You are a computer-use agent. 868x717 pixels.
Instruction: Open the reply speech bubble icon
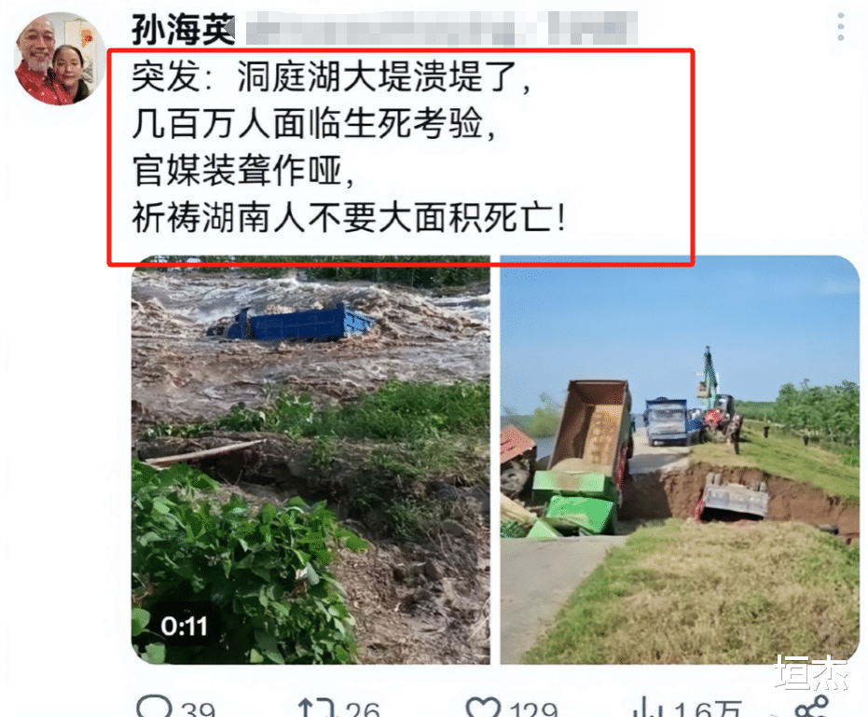[155, 707]
